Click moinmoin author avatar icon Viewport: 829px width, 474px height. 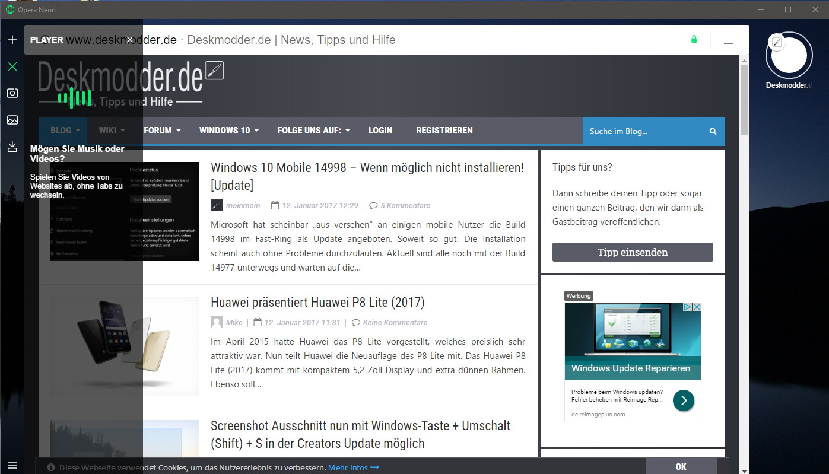[217, 205]
